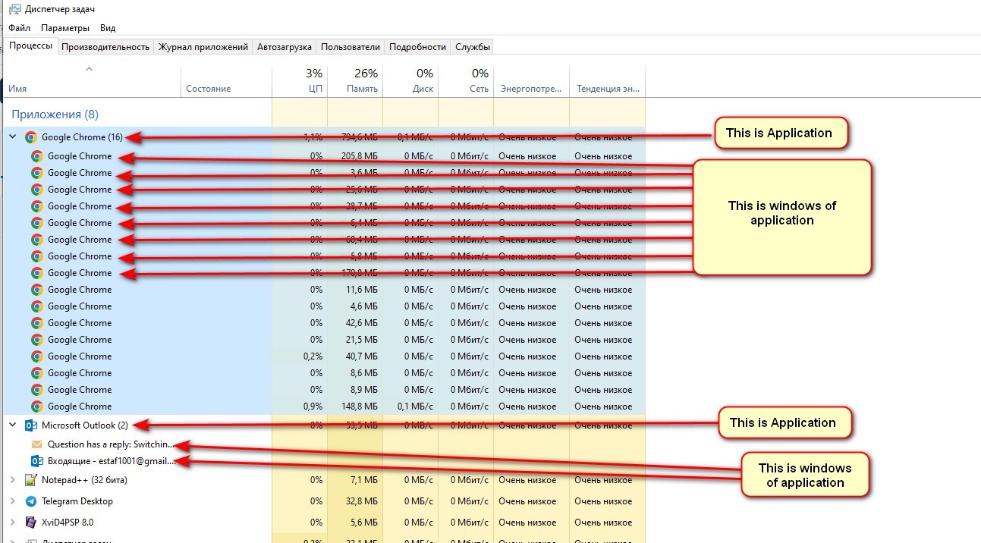Screen dimensions: 981x543
Task: Click Chrome icon in the 11,6 МБ row
Action: [x=37, y=290]
